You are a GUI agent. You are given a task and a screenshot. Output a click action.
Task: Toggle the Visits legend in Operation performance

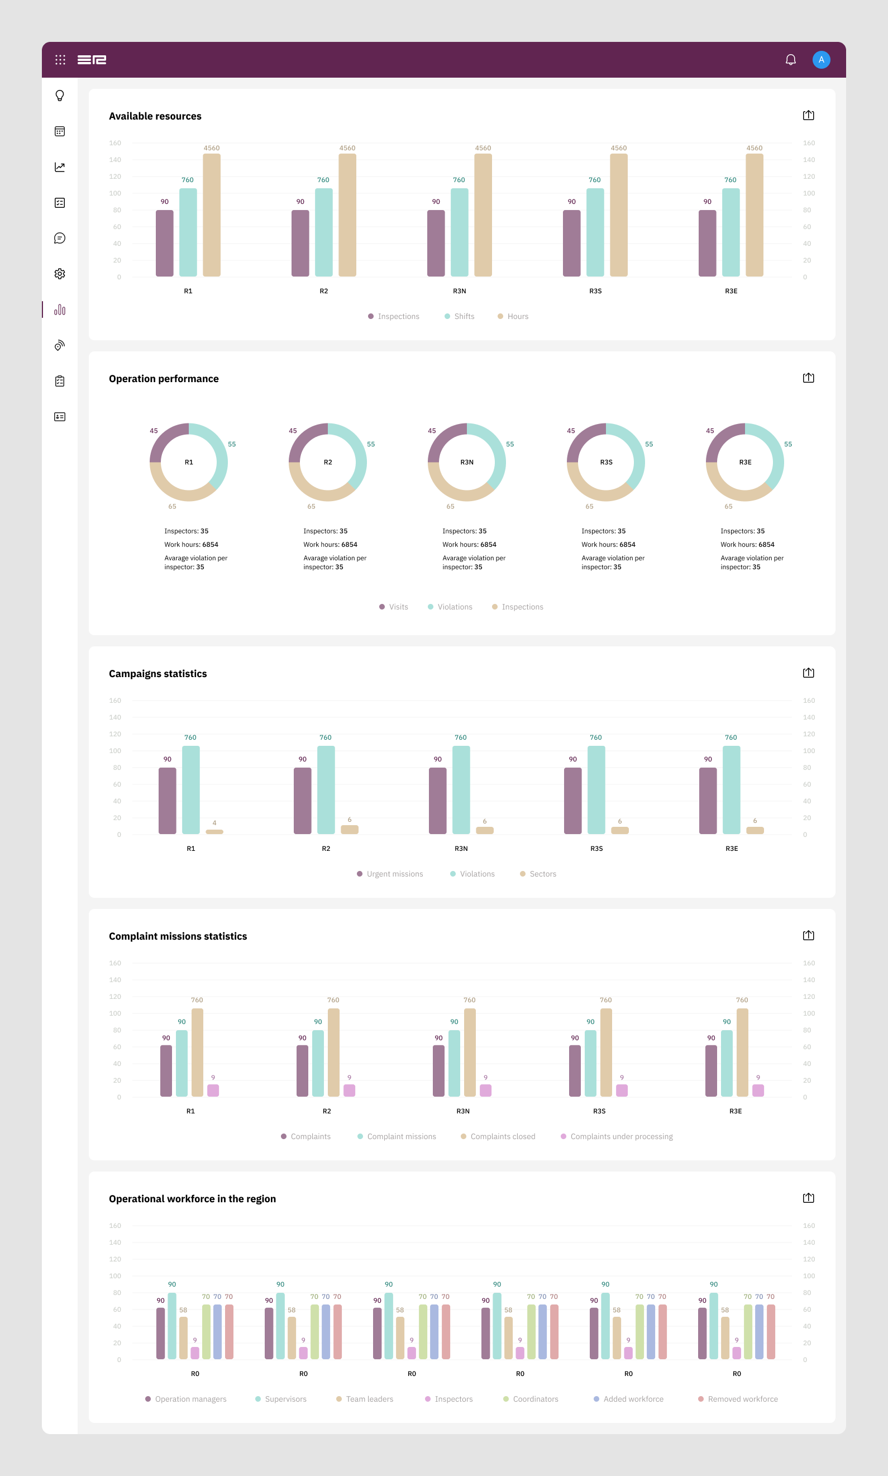pyautogui.click(x=393, y=607)
